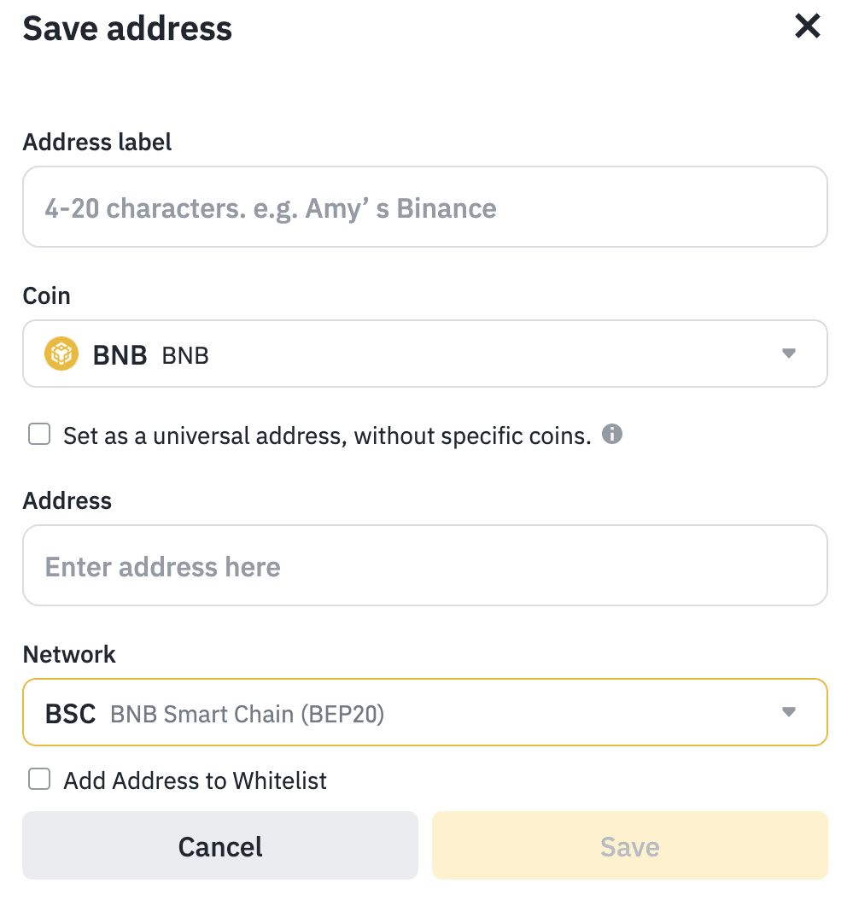The height and width of the screenshot is (900, 847).
Task: Expand the Coin dropdown arrow
Action: click(x=788, y=354)
